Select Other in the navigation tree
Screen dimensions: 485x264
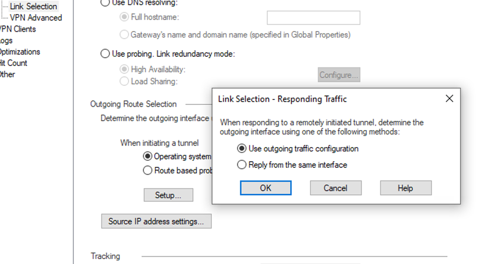click(x=7, y=75)
